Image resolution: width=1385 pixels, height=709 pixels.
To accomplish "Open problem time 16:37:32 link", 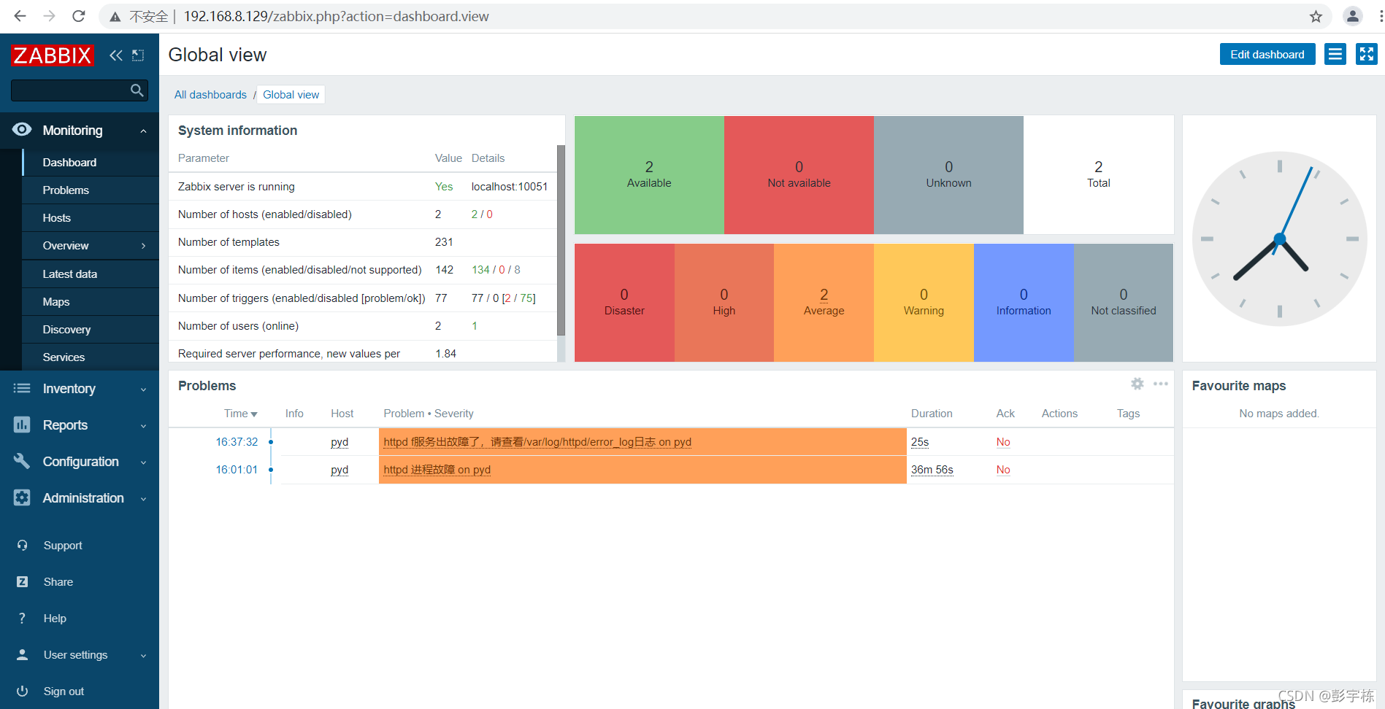I will pyautogui.click(x=237, y=442).
